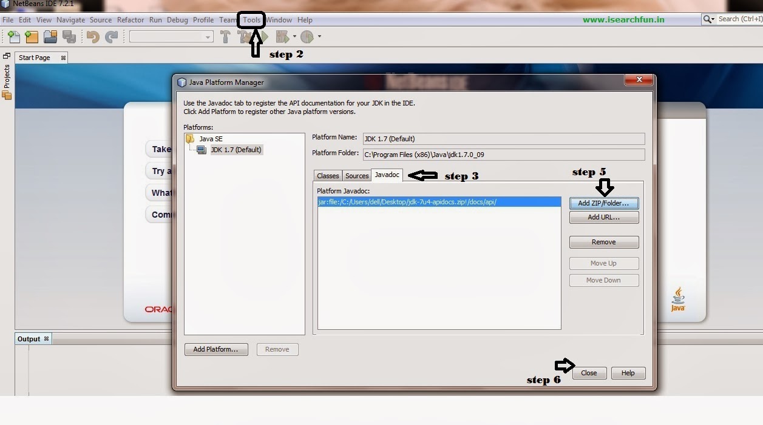Open the Profile menu
The width and height of the screenshot is (763, 425).
[x=203, y=20]
